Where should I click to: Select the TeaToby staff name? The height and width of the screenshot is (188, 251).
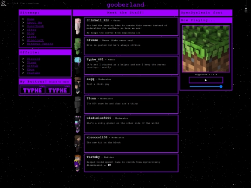click(x=93, y=157)
